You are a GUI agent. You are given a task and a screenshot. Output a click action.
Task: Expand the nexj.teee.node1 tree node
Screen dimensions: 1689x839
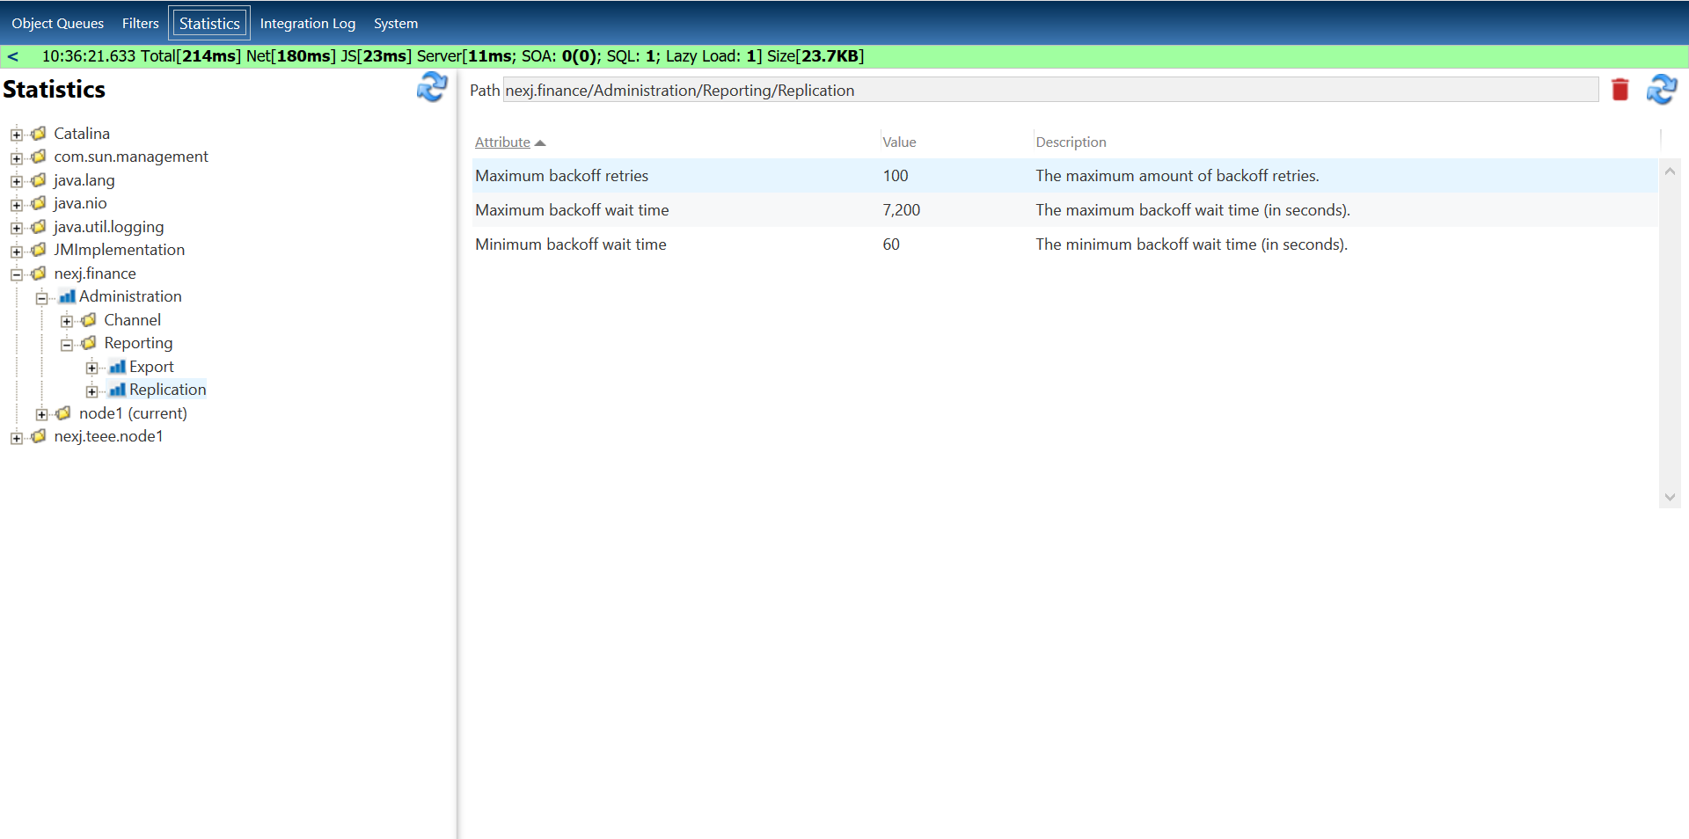coord(17,436)
